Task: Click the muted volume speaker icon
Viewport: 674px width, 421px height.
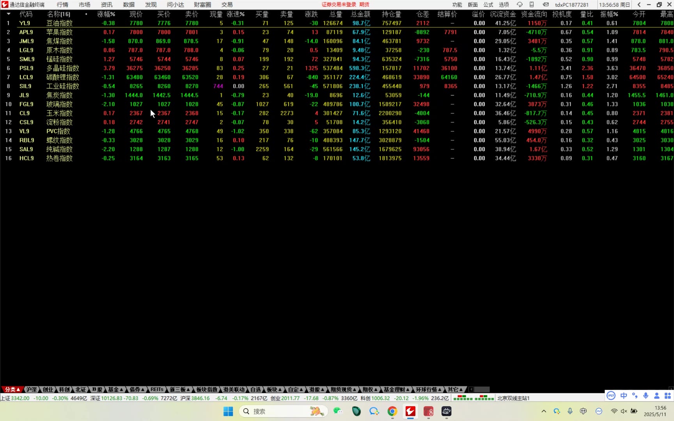Action: click(624, 411)
